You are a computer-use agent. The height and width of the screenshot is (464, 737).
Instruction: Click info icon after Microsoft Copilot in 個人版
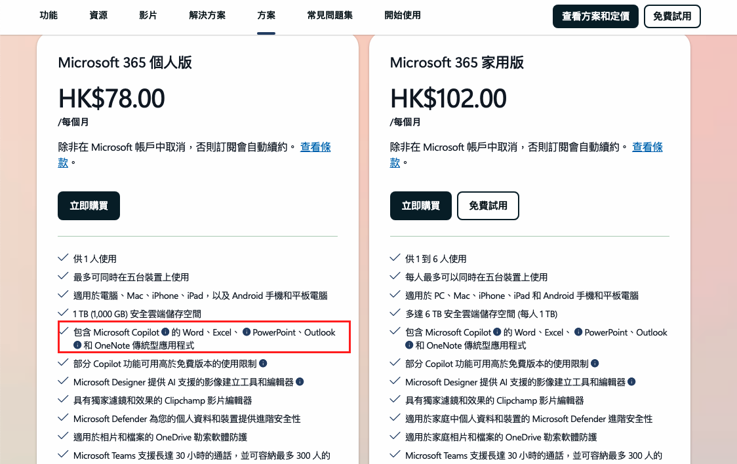coord(165,332)
